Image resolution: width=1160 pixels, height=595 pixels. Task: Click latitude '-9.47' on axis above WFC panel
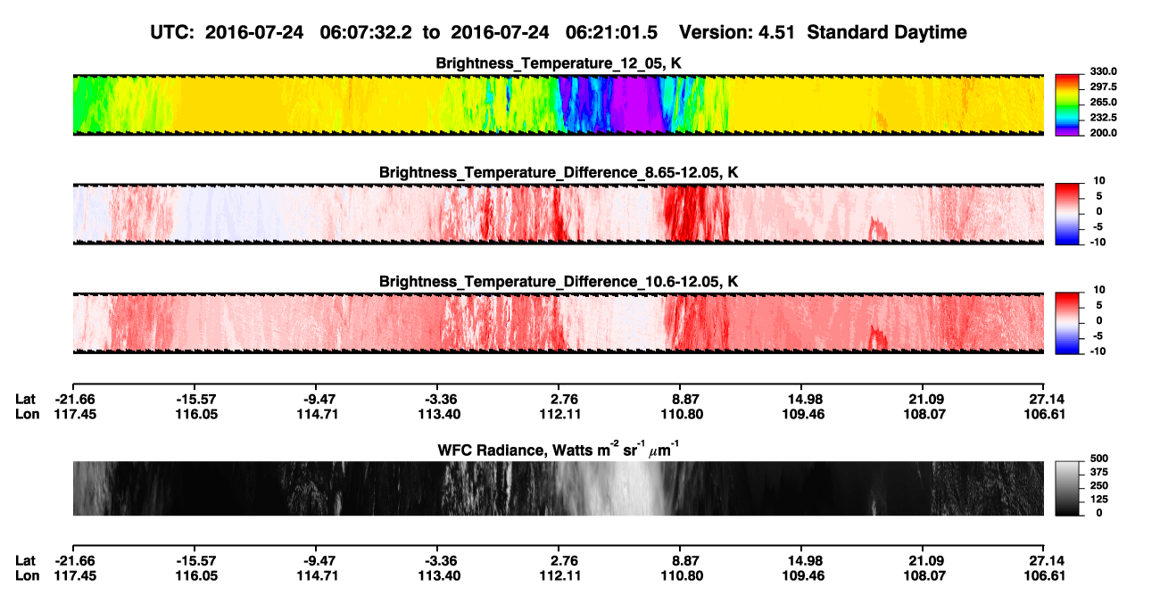[x=317, y=399]
